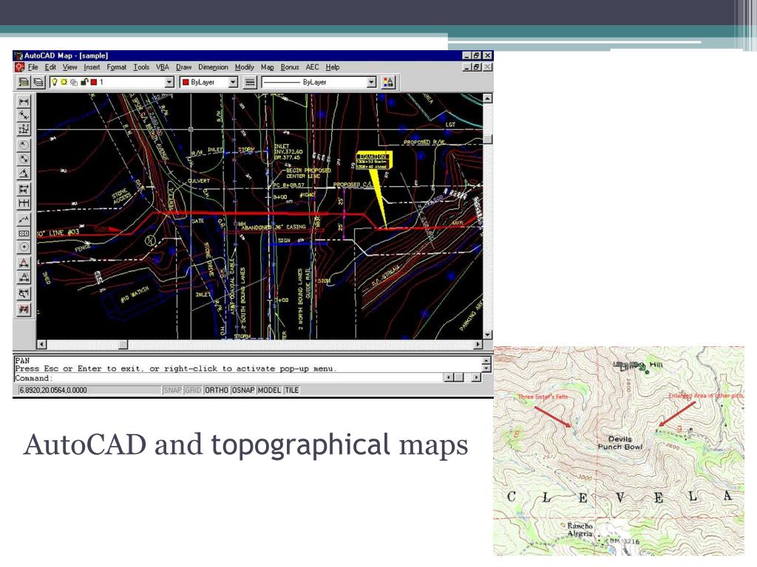Viewport: 757px width, 567px height.
Task: Open the Modify menu
Action: (244, 67)
